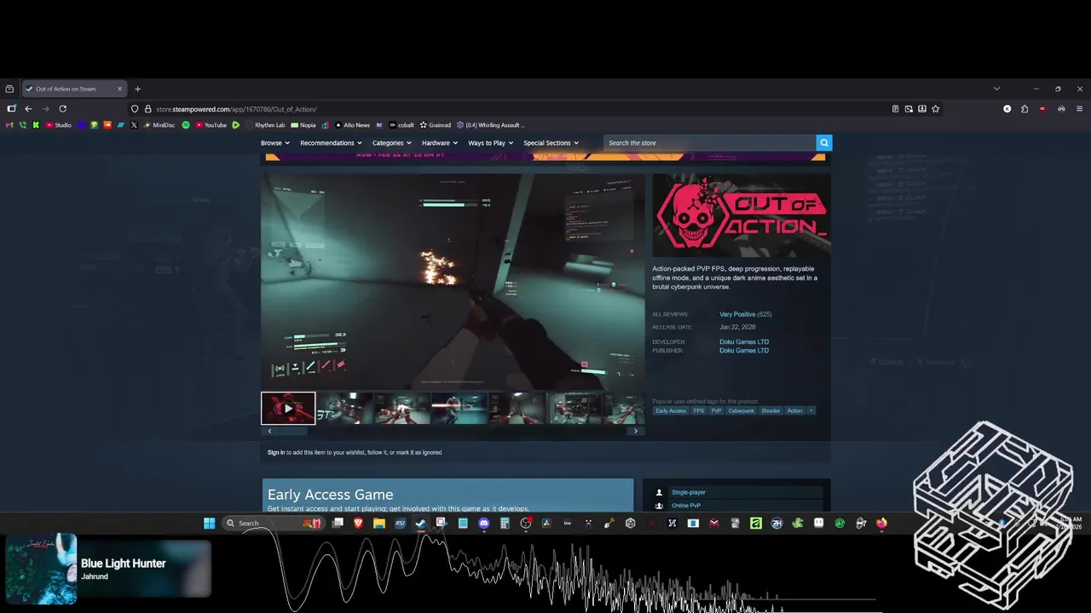Open the Rhythm Lab bookmark

click(x=264, y=125)
